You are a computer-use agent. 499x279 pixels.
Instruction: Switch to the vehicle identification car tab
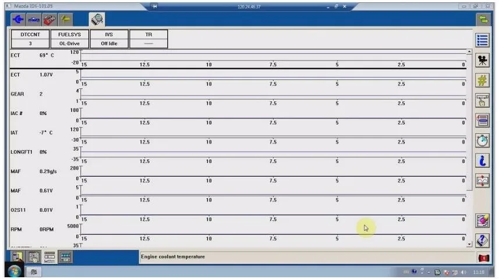coord(33,20)
